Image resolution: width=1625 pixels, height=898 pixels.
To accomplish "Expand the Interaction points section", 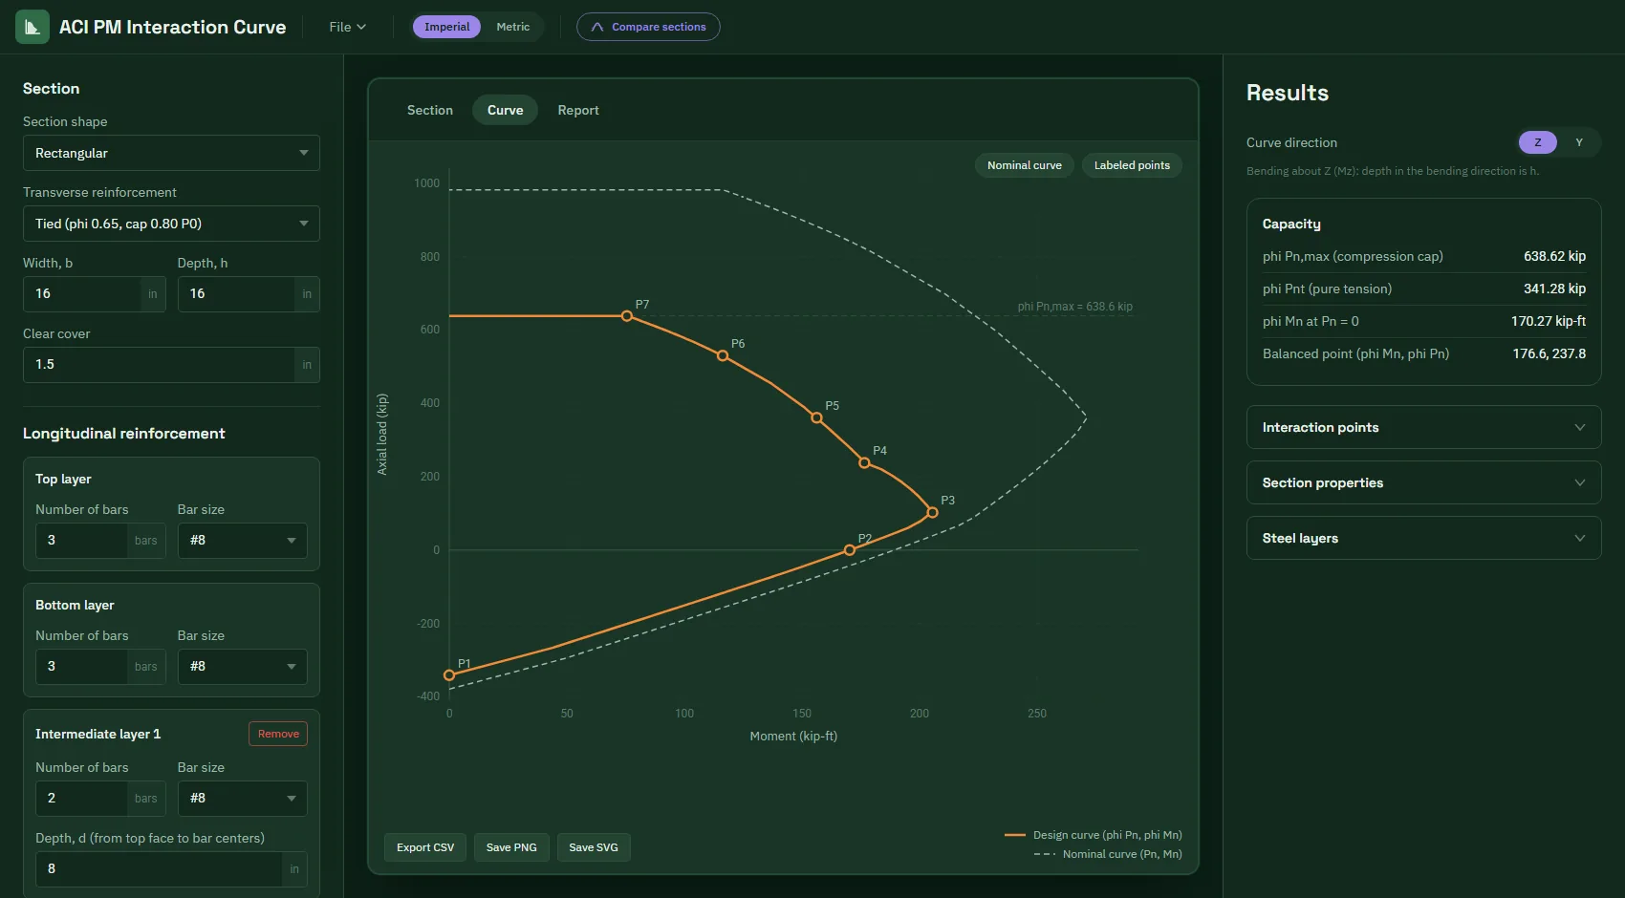I will (x=1423, y=427).
